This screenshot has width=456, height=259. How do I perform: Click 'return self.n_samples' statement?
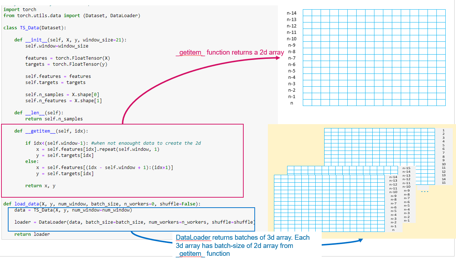54,119
